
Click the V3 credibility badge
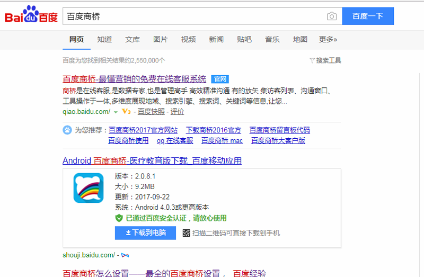click(126, 112)
